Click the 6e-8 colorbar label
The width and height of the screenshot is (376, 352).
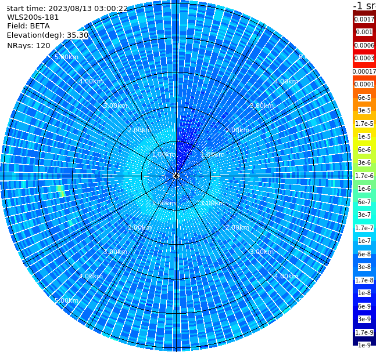click(364, 254)
